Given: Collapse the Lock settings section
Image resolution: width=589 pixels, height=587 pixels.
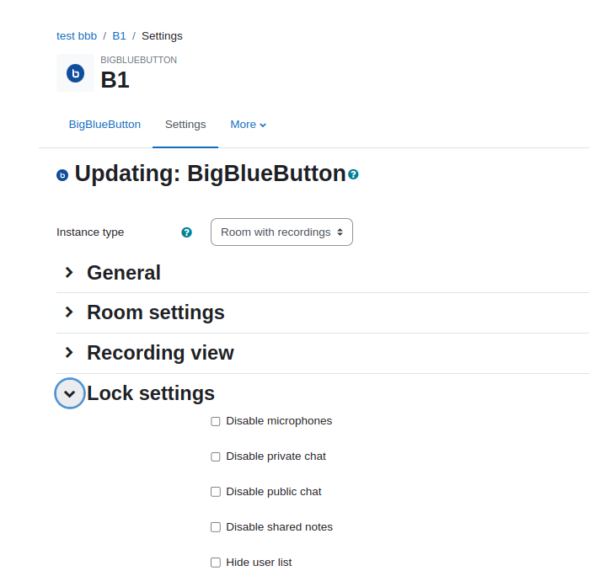Looking at the screenshot, I should tap(70, 393).
